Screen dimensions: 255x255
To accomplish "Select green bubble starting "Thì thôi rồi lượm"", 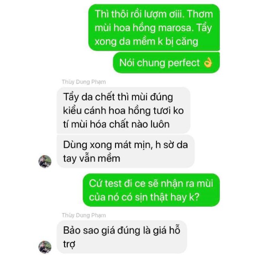I will pyautogui.click(x=154, y=27).
